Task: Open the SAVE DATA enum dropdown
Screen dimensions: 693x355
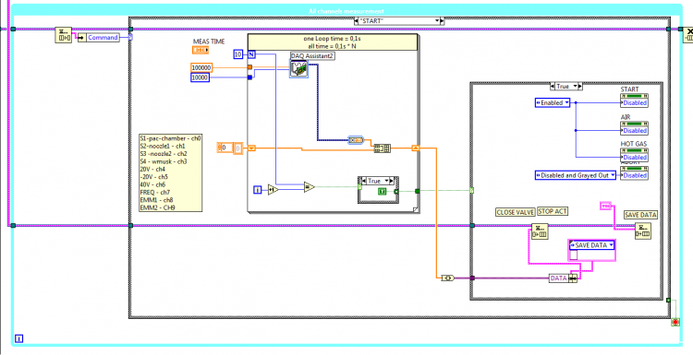Action: pos(591,245)
